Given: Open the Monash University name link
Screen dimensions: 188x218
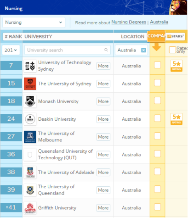Looking at the screenshot, I should pos(58,101).
